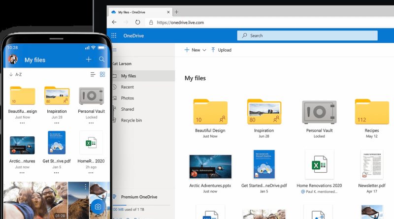
Task: Click the plus New button
Action: 192,50
